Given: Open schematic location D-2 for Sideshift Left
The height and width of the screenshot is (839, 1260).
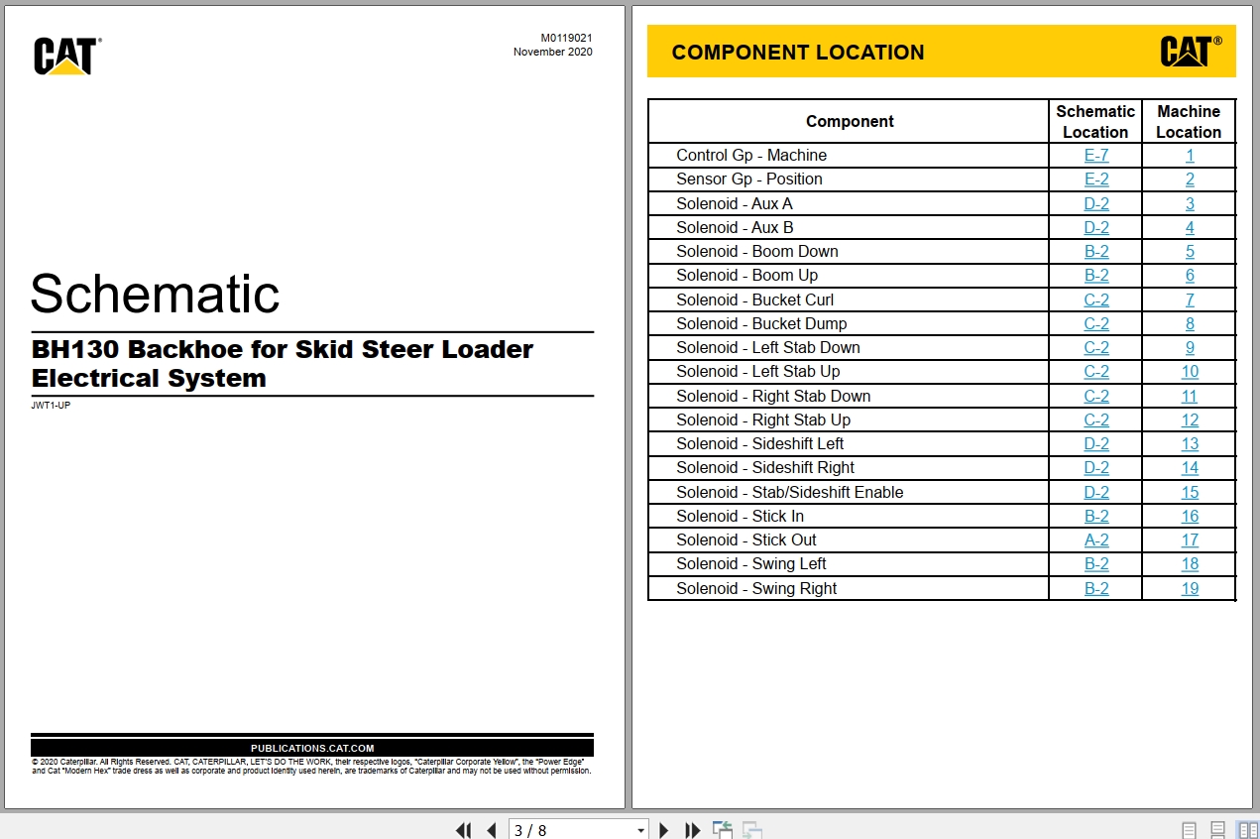Looking at the screenshot, I should 1096,443.
